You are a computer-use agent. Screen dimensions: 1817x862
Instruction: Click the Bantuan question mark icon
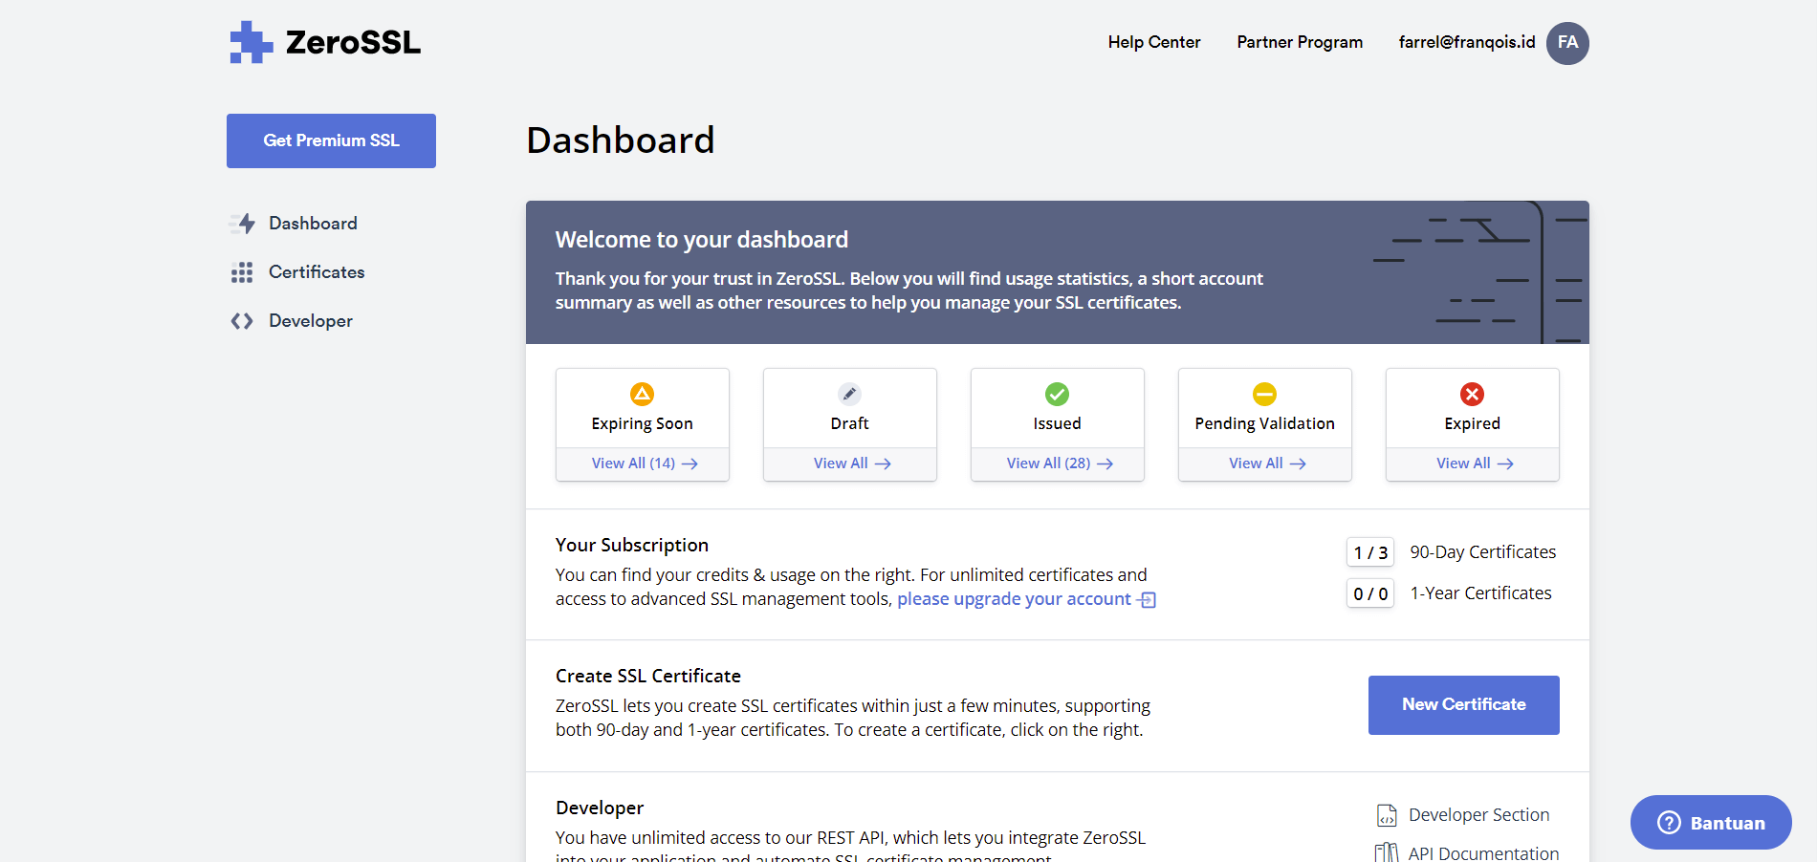pos(1669,823)
